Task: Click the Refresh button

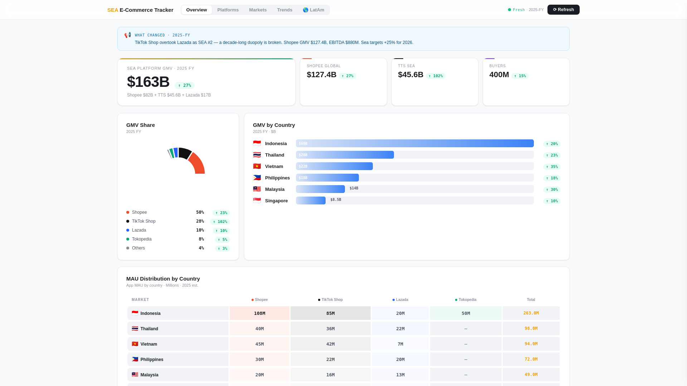Action: click(564, 10)
